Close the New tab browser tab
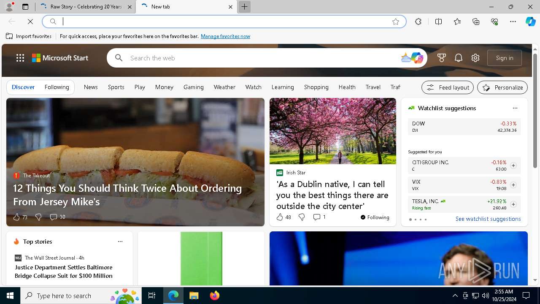 (230, 7)
